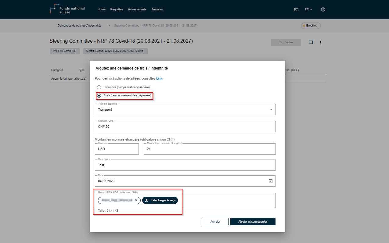Remove the uploaded receipt file chip

coord(136,200)
